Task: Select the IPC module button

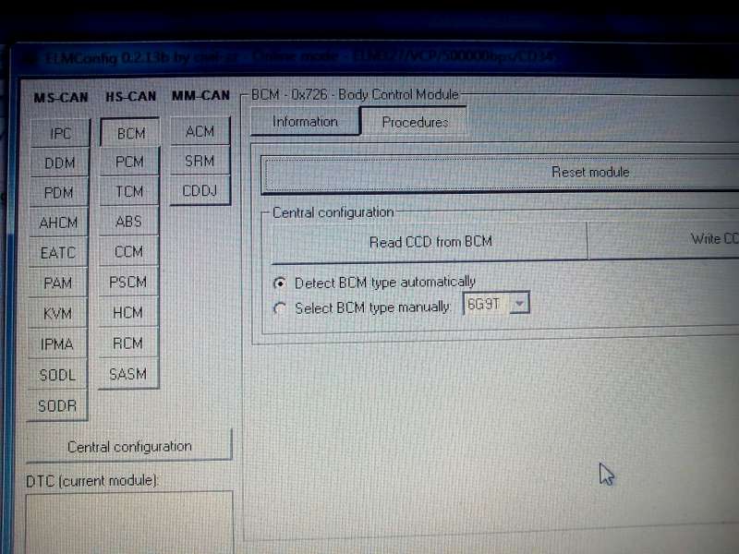Action: pos(60,134)
